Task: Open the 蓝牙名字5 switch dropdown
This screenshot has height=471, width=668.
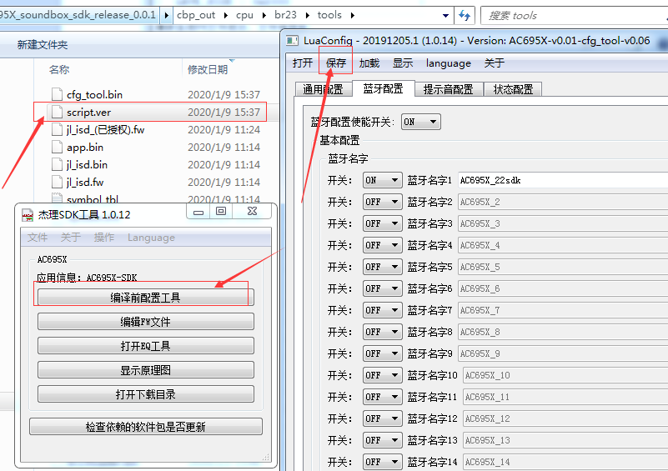Action: point(382,267)
